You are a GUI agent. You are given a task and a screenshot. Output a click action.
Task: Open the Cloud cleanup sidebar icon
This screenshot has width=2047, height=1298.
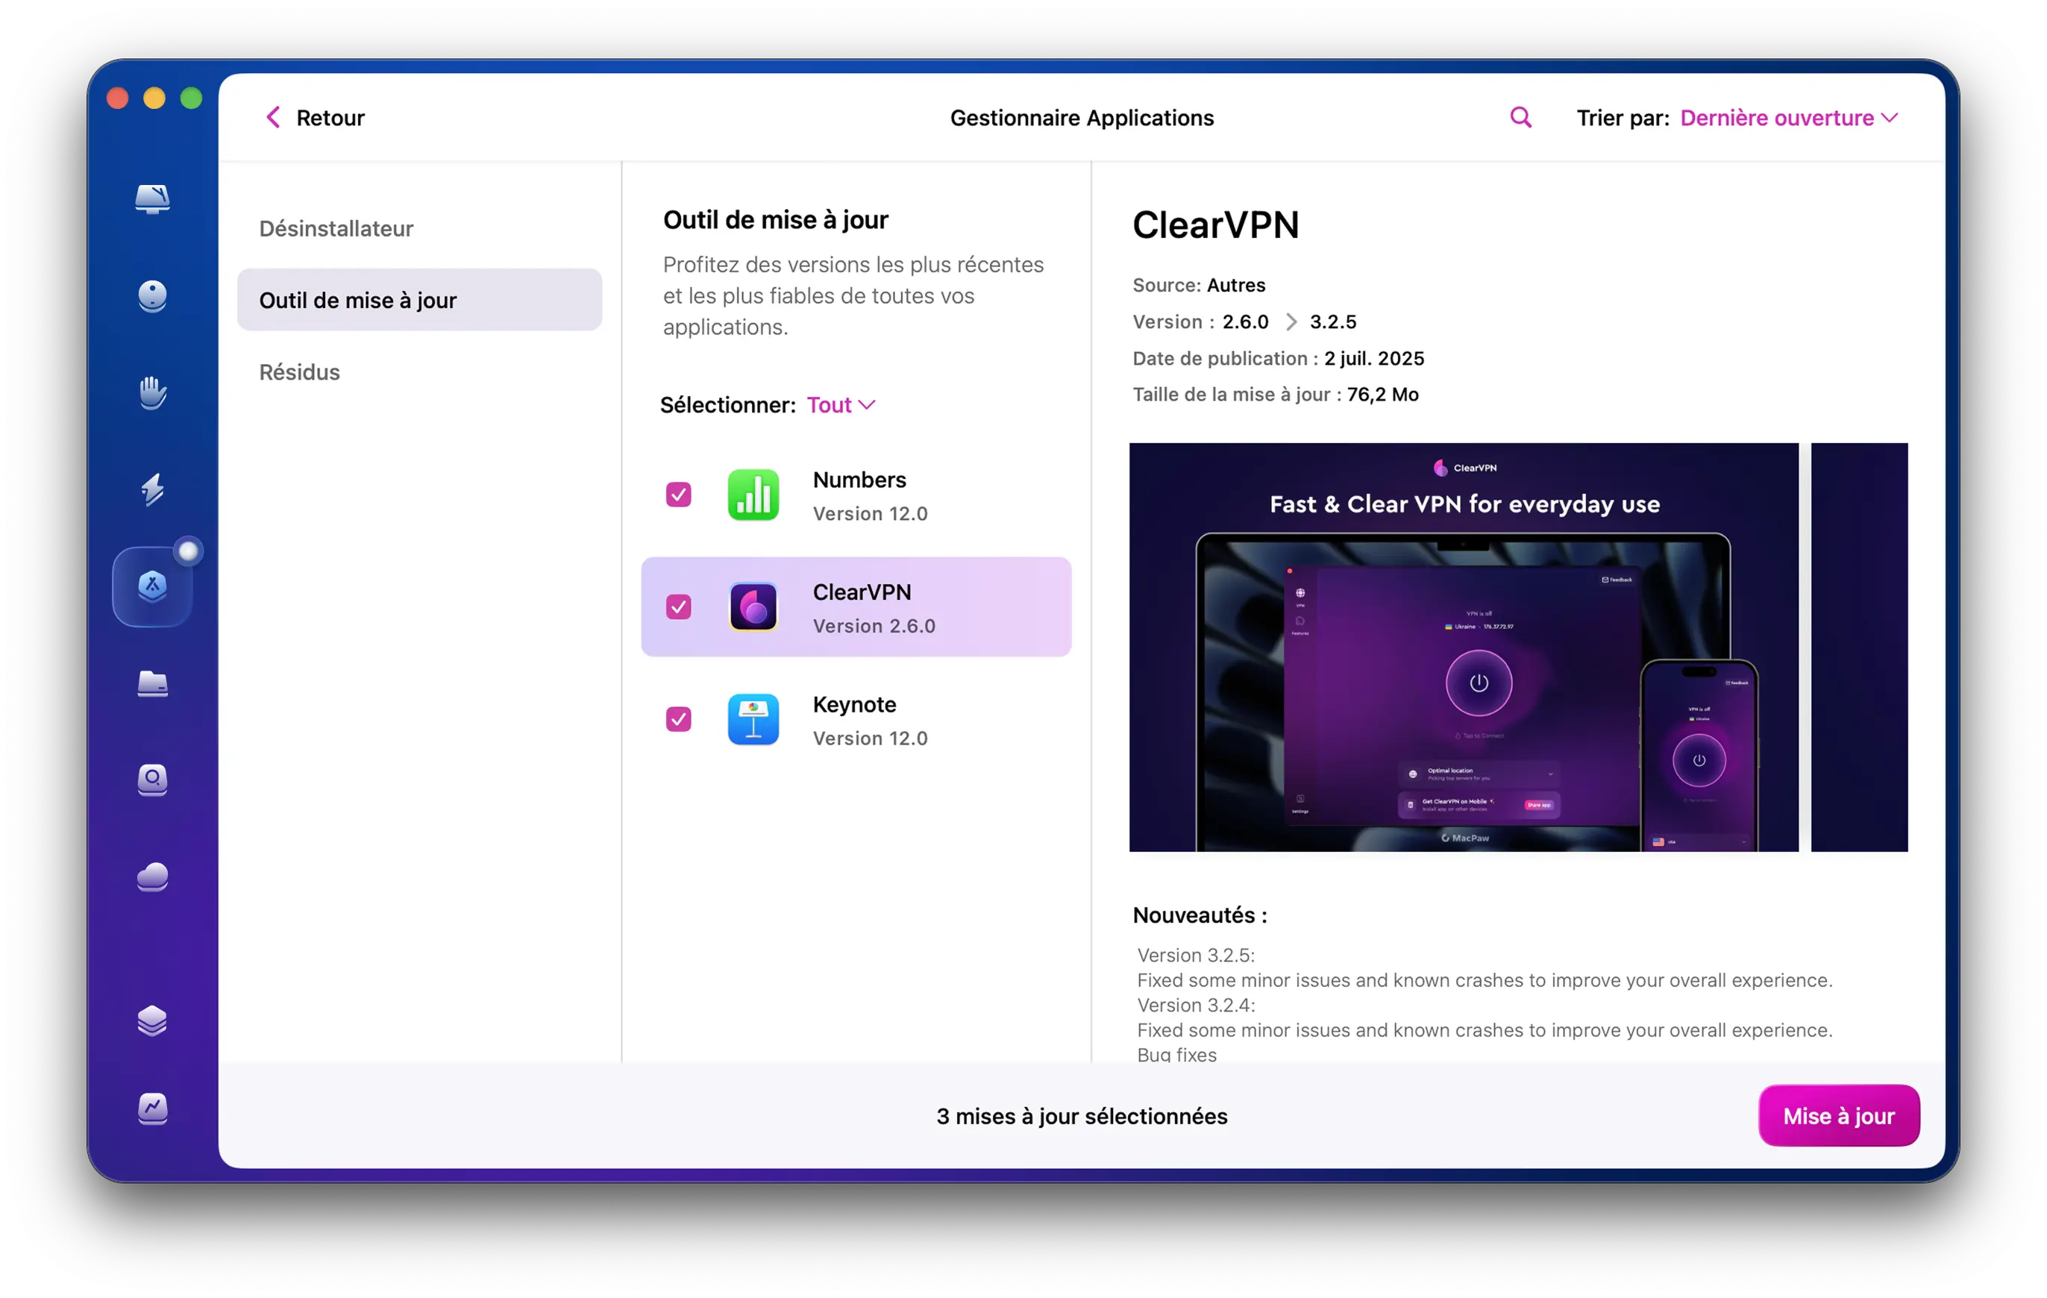tap(152, 877)
